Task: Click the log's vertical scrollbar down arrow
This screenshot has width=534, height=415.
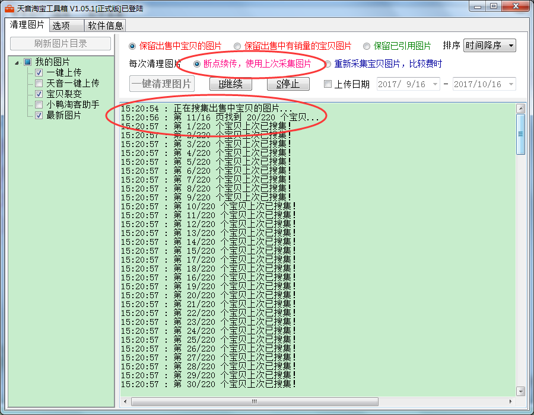Action: [520, 391]
